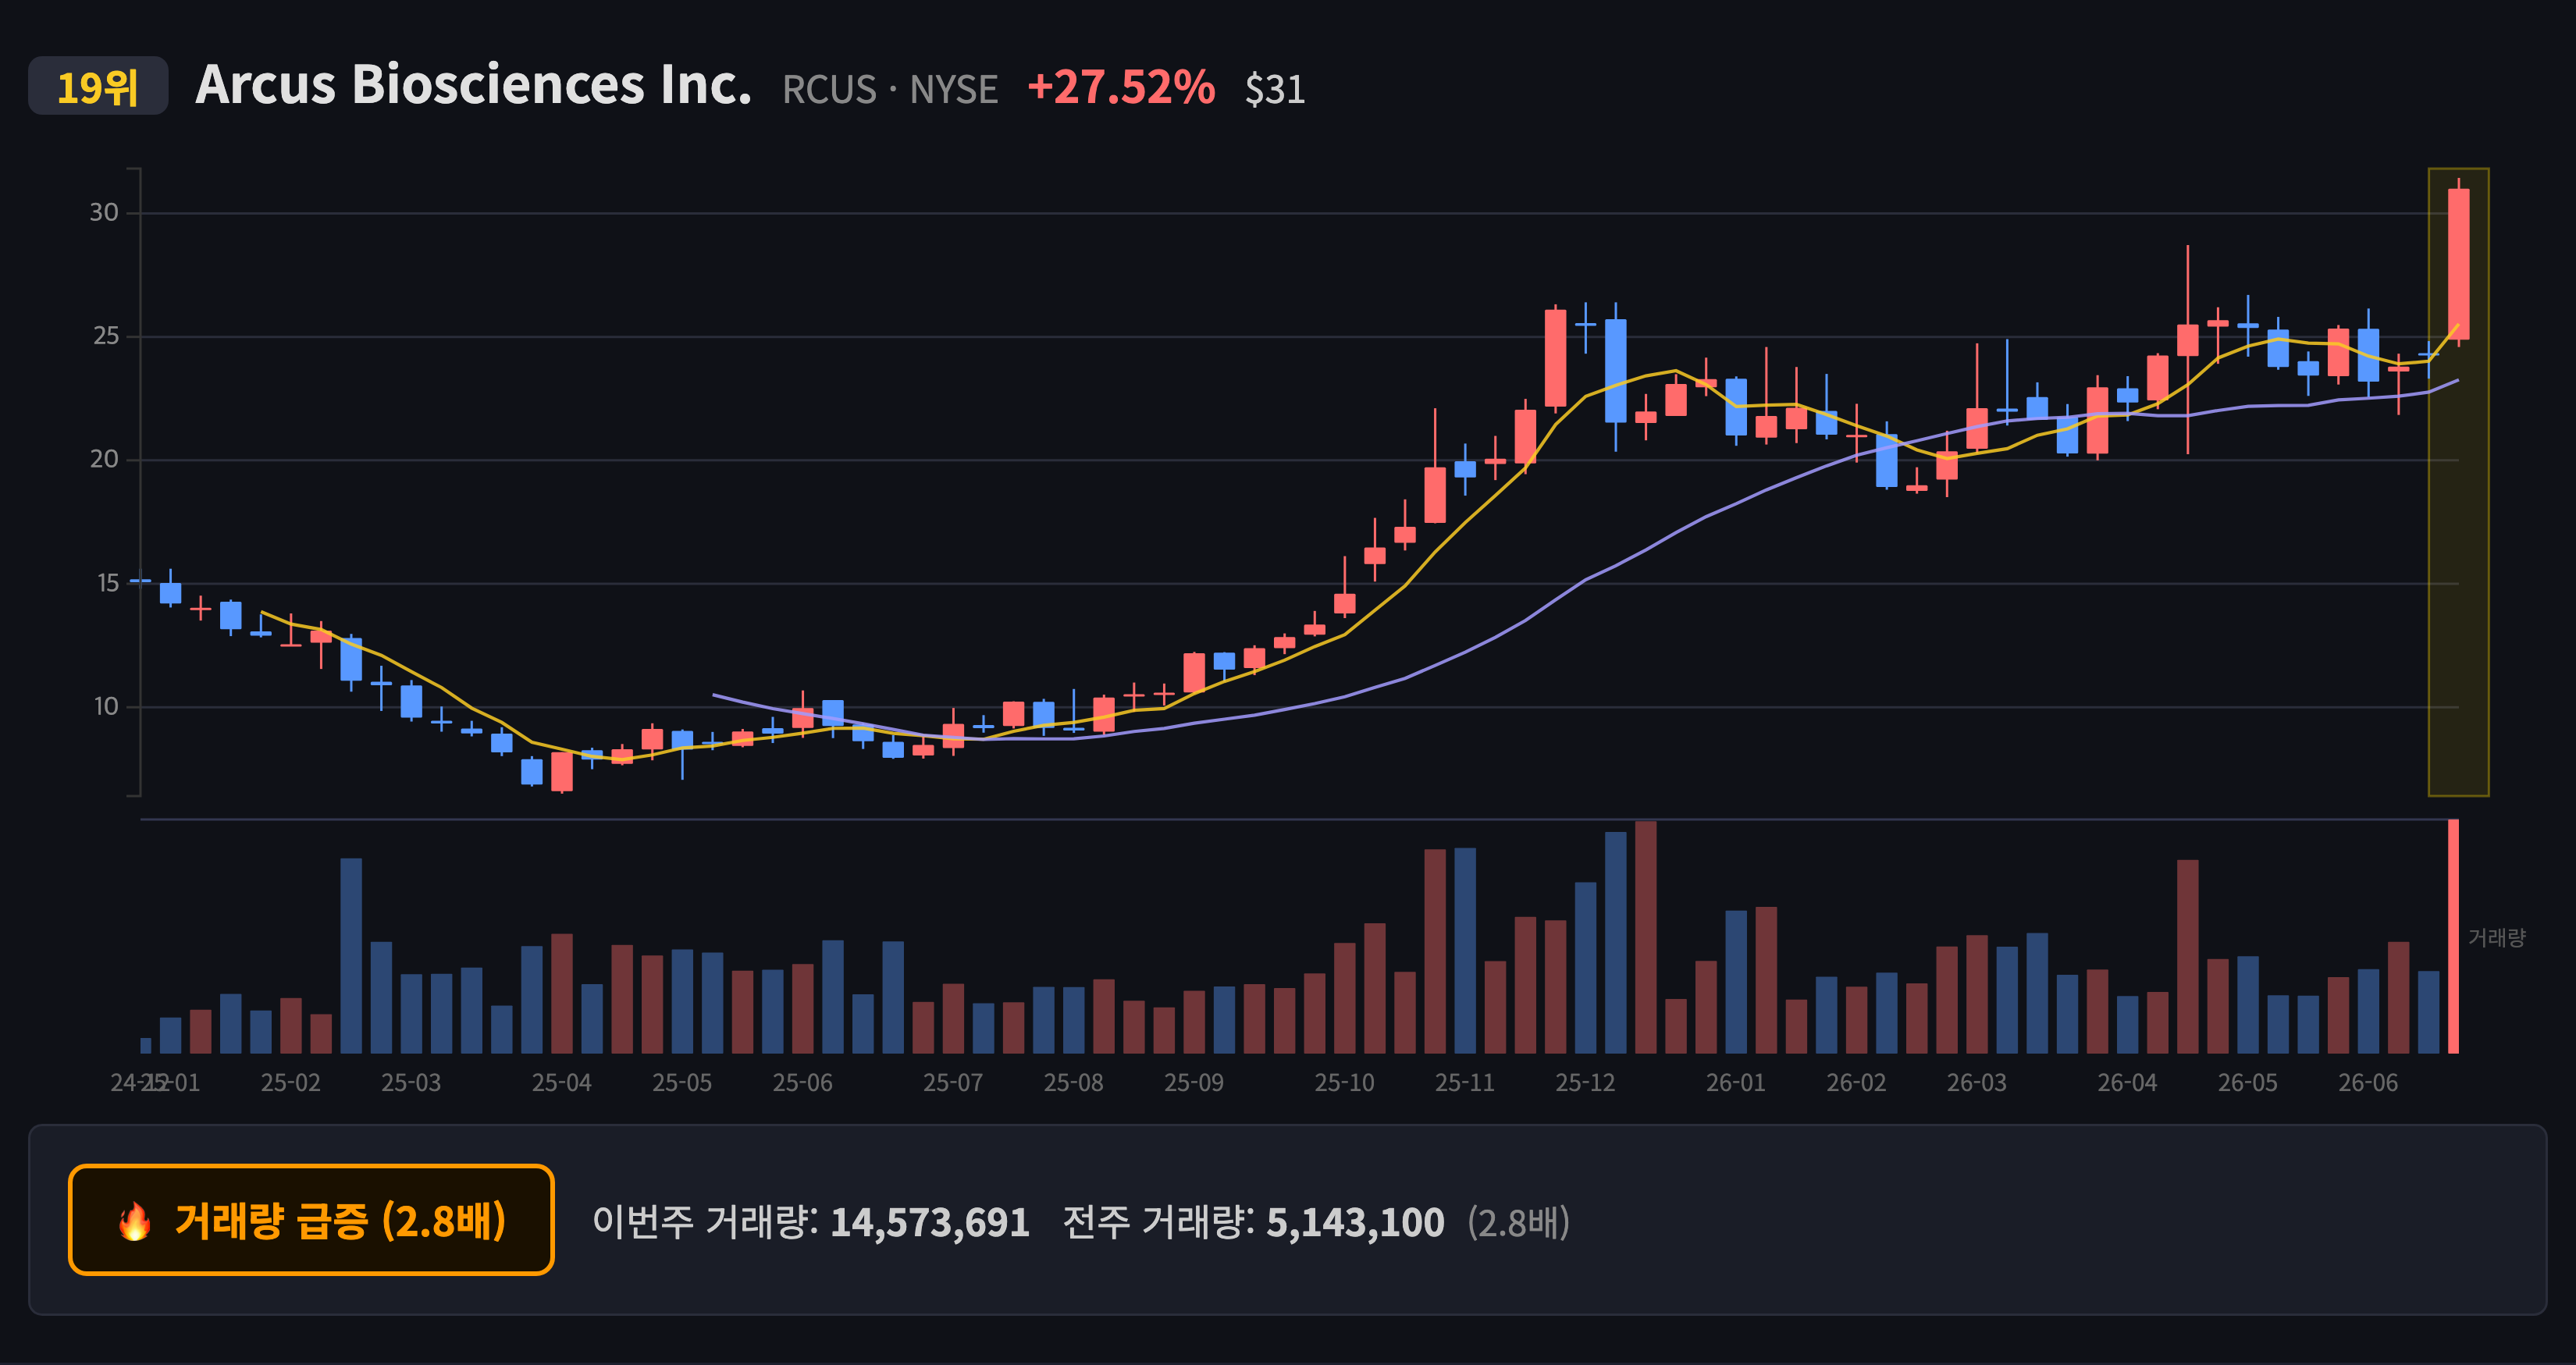Click the fire icon in the volume surge badge
Viewport: 2576px width, 1365px height.
point(135,1221)
